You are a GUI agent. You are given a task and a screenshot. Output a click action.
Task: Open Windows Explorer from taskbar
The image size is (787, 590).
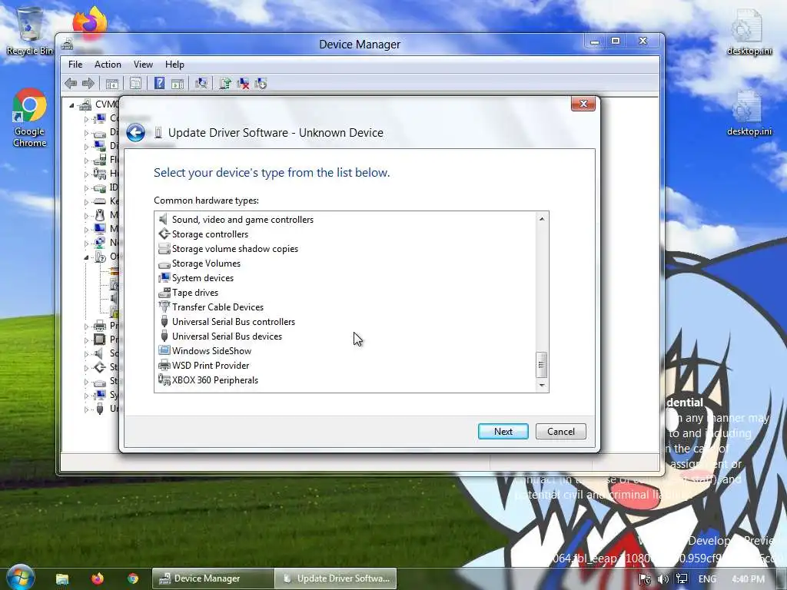coord(62,578)
